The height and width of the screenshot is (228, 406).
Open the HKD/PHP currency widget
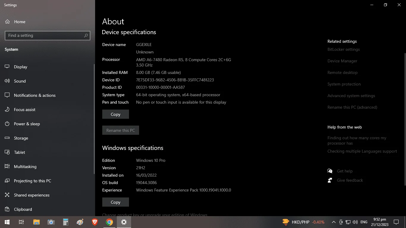(x=303, y=222)
